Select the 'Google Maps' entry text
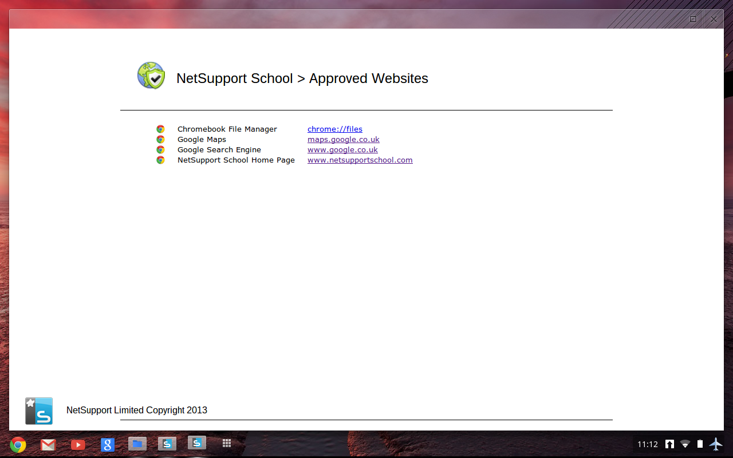The image size is (733, 458). pyautogui.click(x=202, y=140)
